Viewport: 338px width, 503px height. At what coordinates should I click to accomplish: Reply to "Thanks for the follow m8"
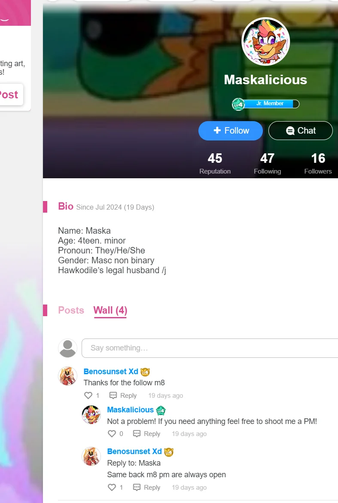click(123, 396)
